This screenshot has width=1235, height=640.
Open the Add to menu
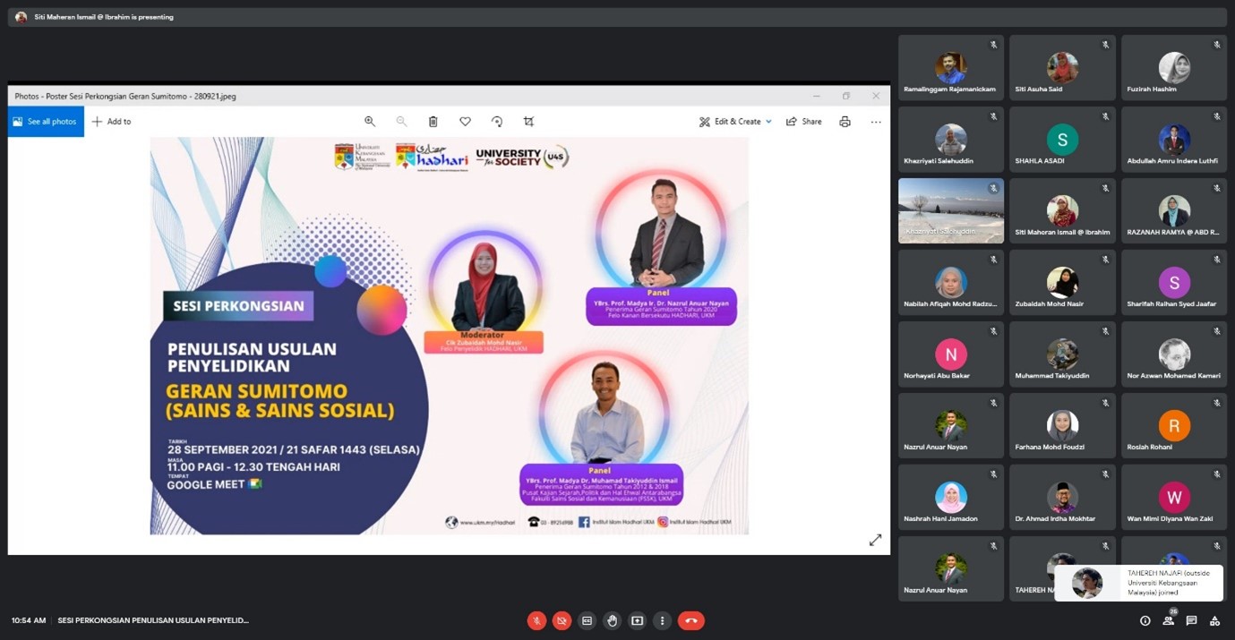tap(112, 122)
